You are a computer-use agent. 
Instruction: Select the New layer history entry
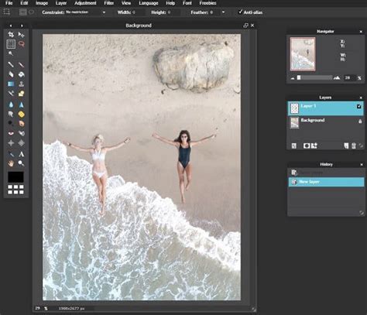[x=326, y=182]
